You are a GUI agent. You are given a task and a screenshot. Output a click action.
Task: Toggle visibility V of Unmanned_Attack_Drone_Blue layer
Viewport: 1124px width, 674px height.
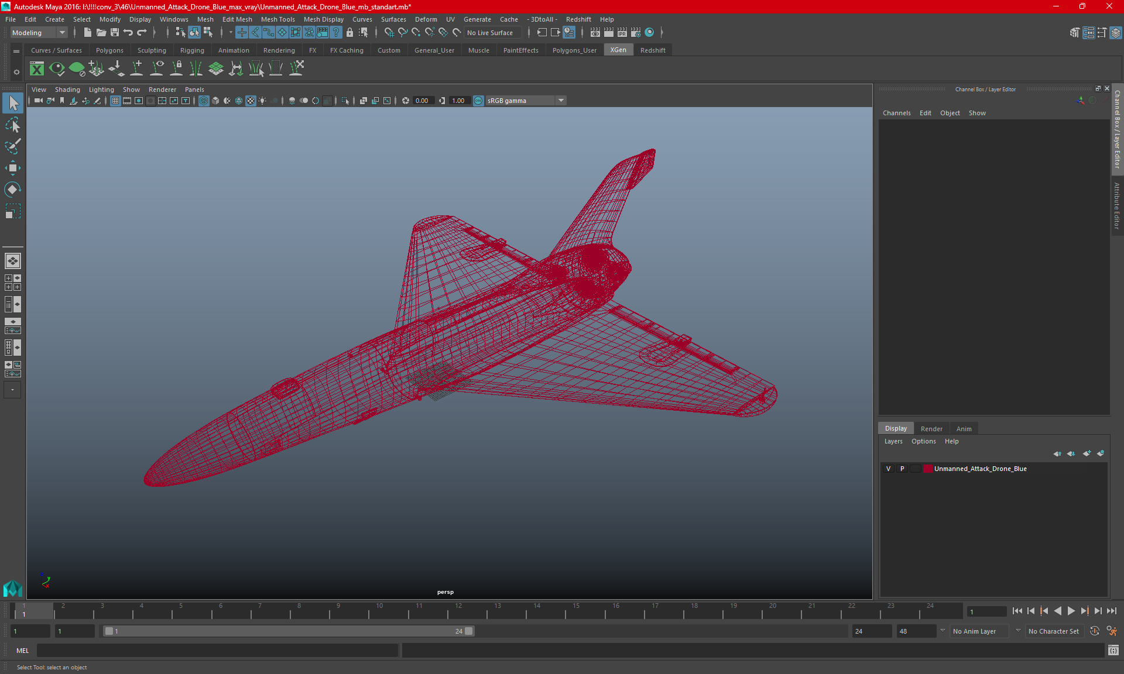[888, 469]
